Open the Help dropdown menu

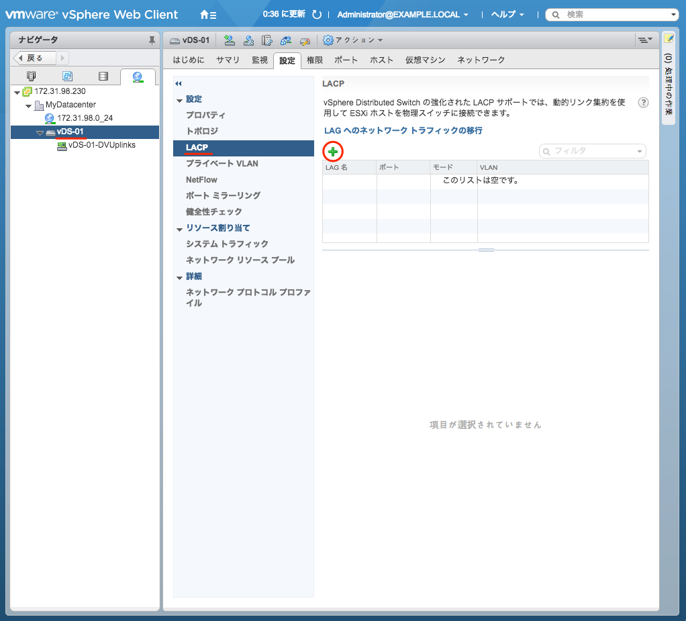click(507, 15)
